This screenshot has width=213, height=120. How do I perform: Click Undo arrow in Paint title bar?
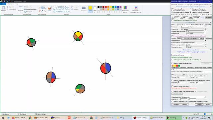point(7,1)
